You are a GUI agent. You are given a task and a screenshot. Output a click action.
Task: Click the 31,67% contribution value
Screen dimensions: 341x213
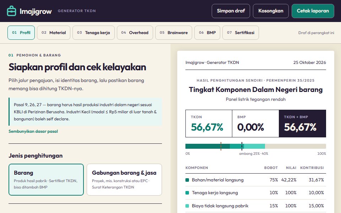[316, 180]
